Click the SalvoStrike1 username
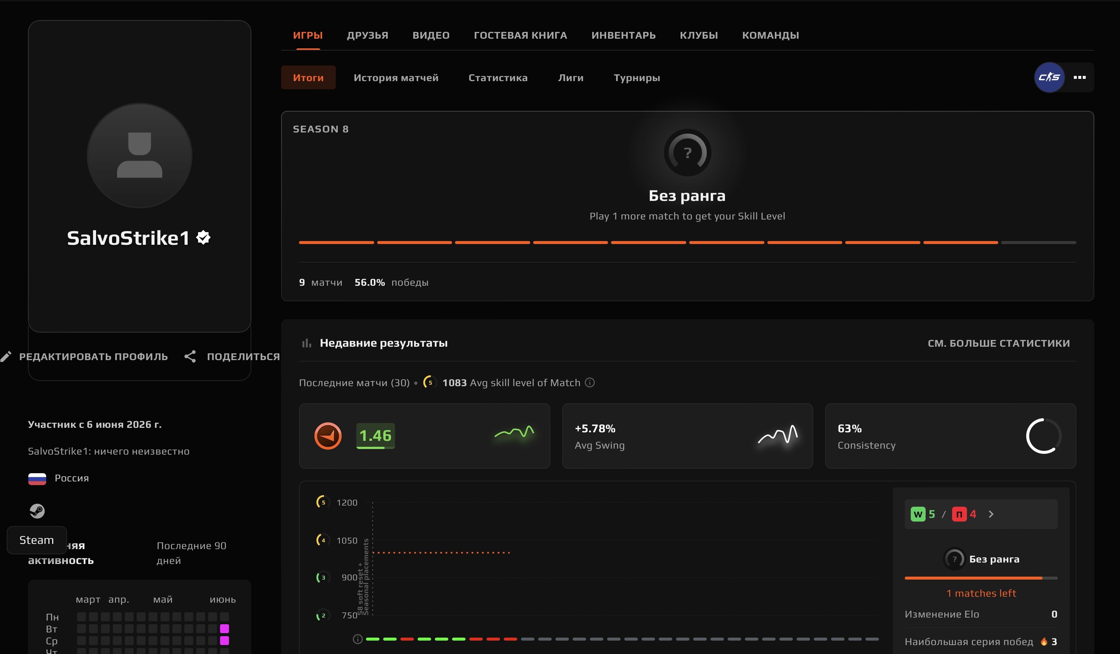Screen dimensions: 1120x654 pos(128,238)
